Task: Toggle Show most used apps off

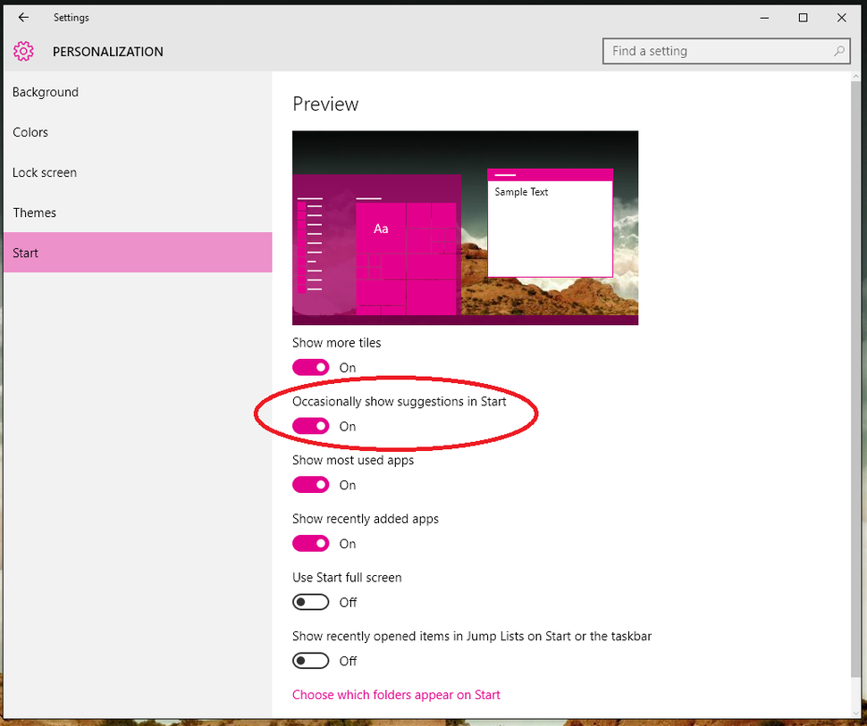Action: tap(311, 485)
